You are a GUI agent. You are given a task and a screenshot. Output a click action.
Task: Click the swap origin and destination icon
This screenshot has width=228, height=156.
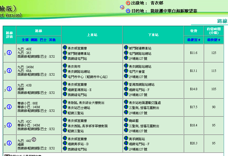pyautogui.click(x=122, y=7)
